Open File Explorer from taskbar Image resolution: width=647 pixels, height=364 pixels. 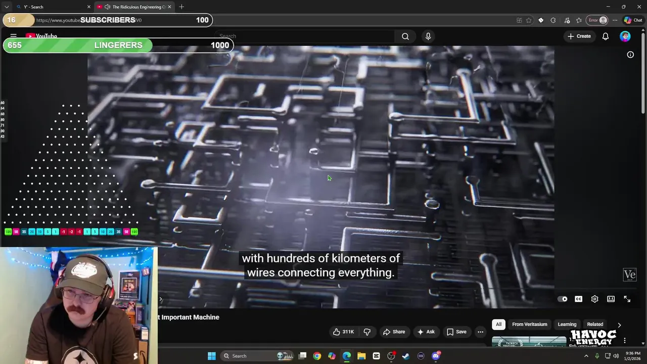(x=361, y=356)
